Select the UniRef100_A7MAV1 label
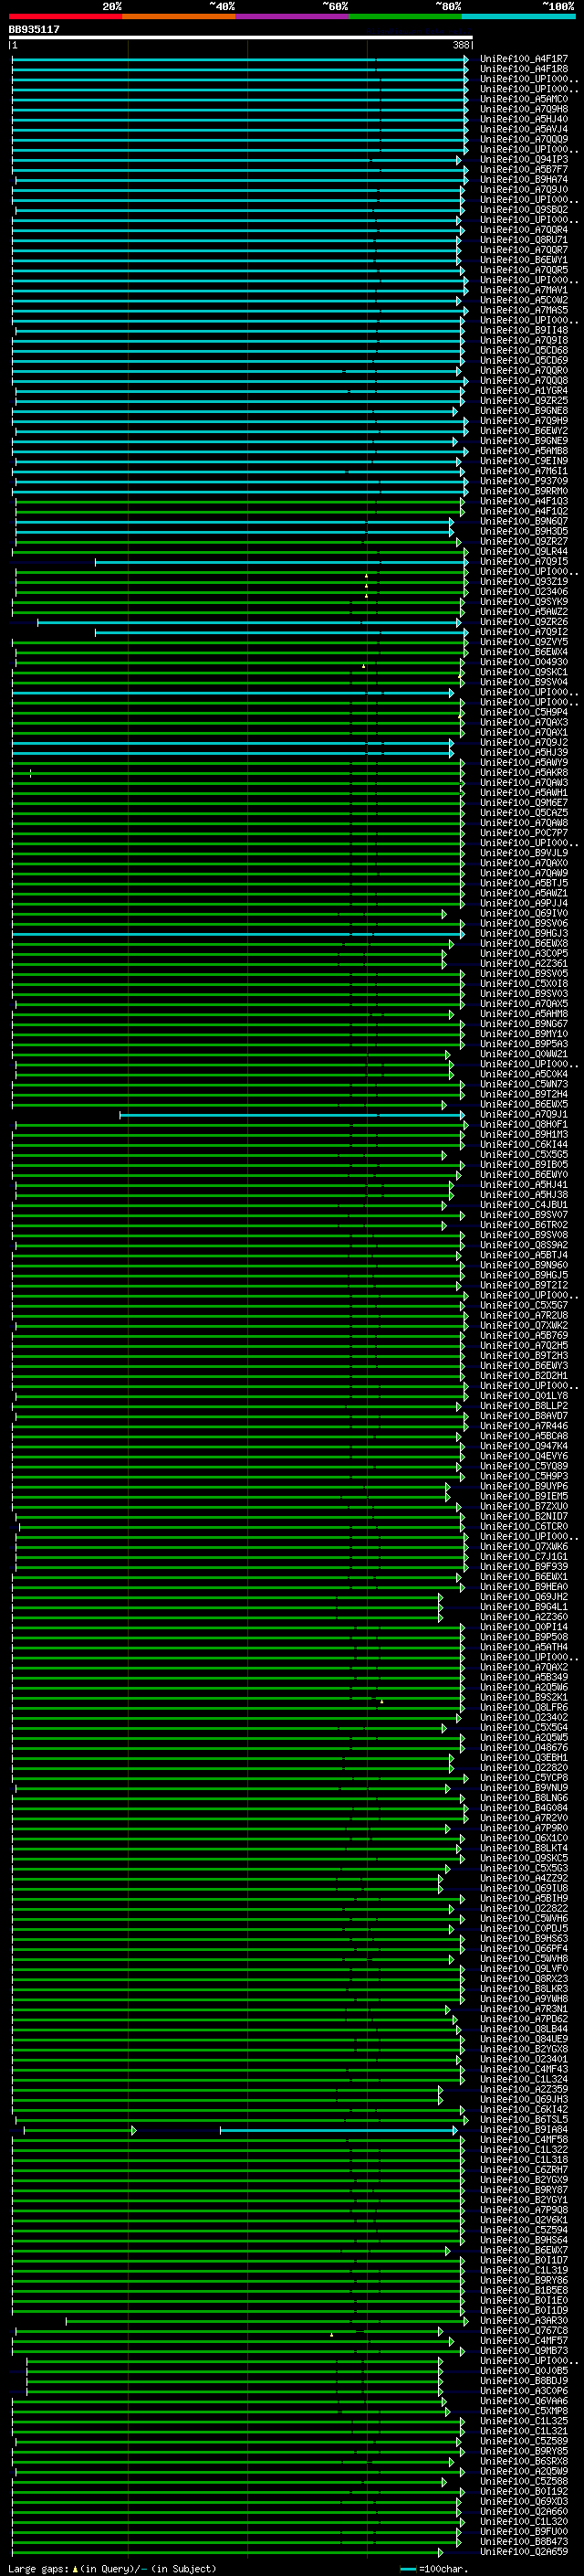Screen dimensions: 584x2576 click(x=524, y=290)
